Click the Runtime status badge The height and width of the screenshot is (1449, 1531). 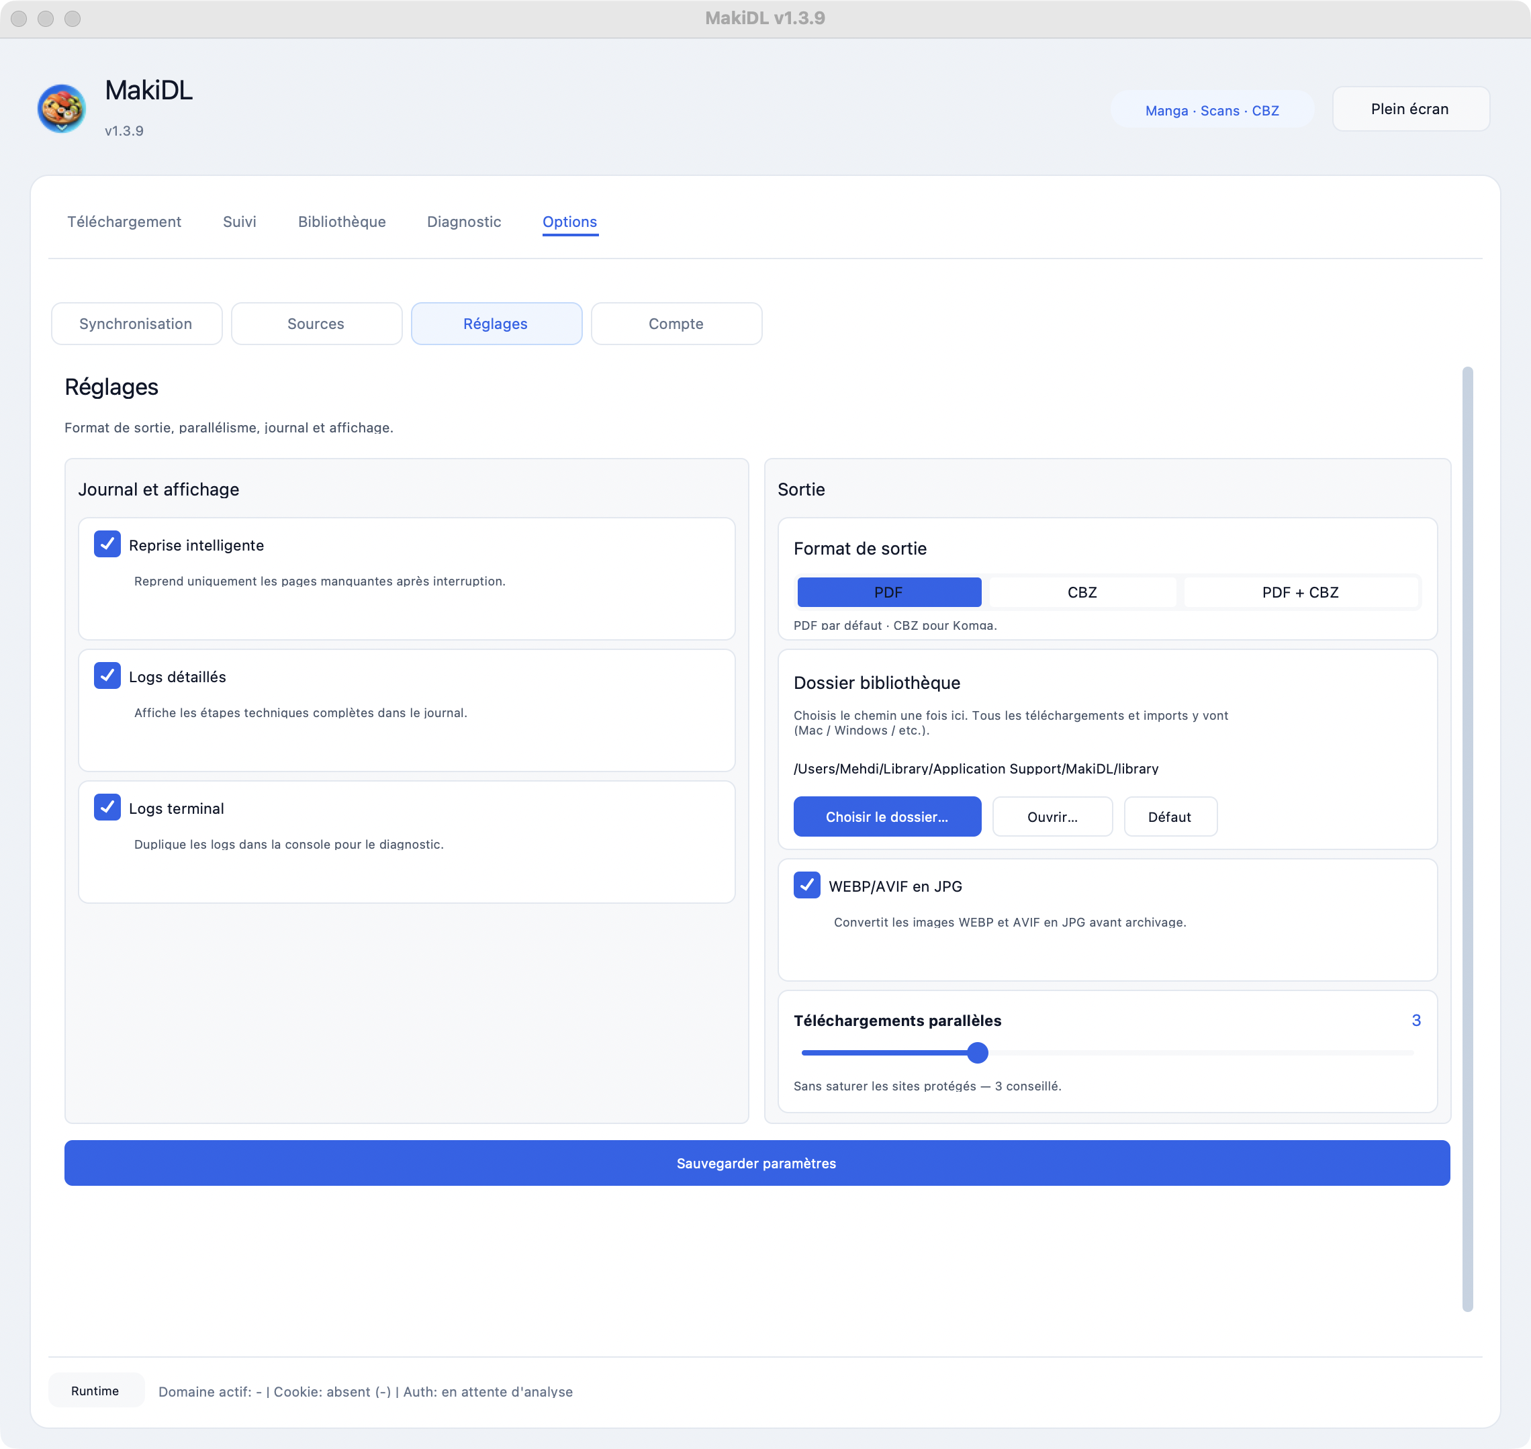point(96,1391)
